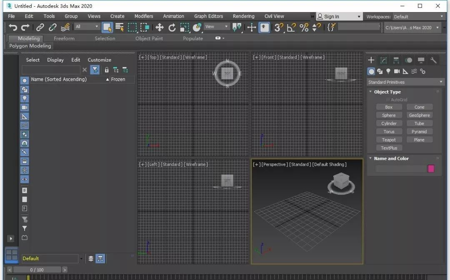Click the Sphere button in Object Type
This screenshot has height=280, width=450.
pyautogui.click(x=389, y=115)
